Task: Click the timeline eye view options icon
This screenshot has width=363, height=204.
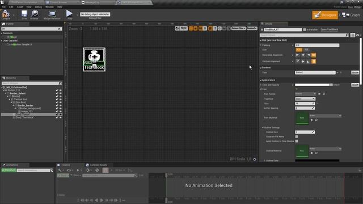Action: pos(69,170)
